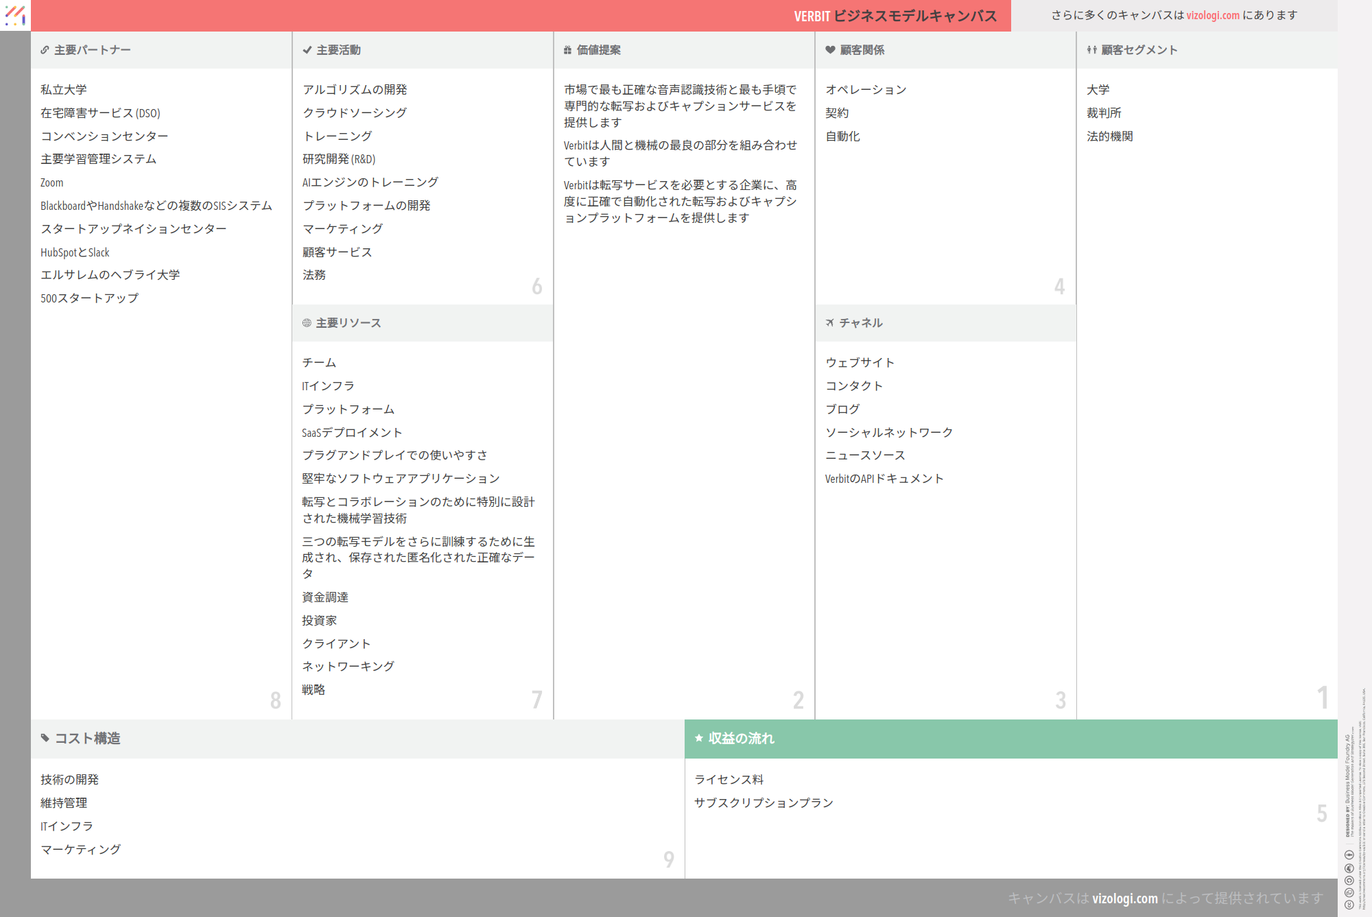Open the vizologi.com link in the footer
The width and height of the screenshot is (1372, 917).
[1124, 898]
